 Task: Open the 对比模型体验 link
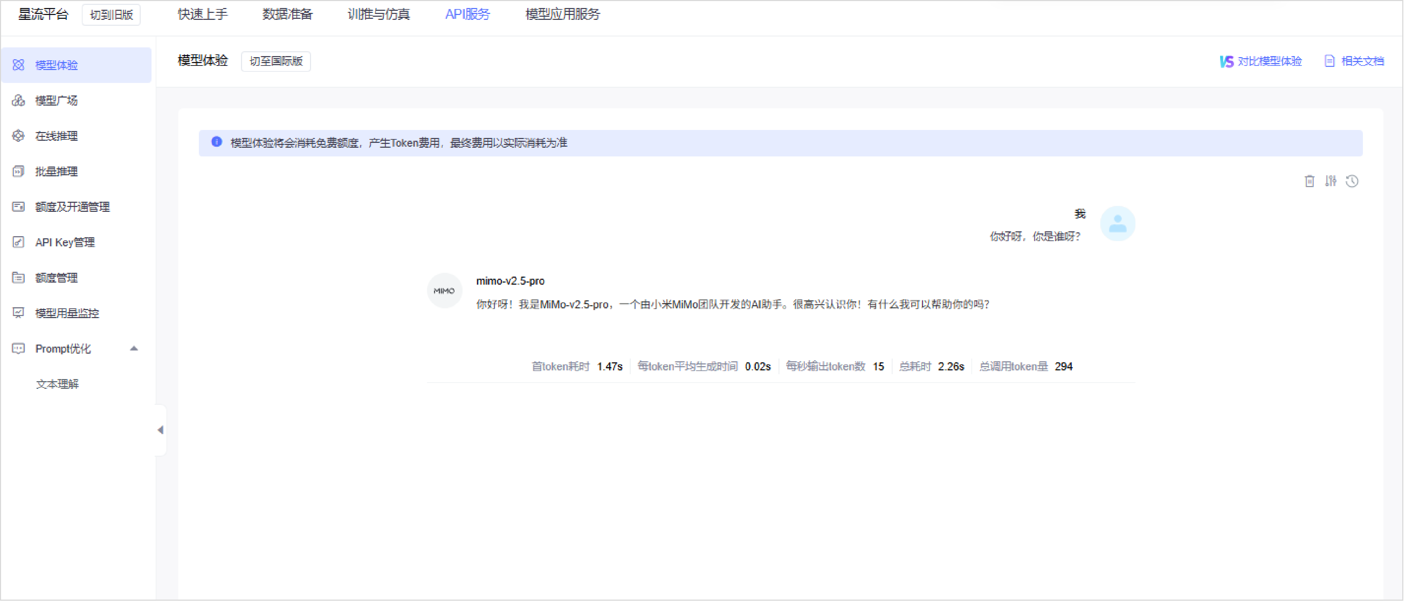coord(1261,61)
